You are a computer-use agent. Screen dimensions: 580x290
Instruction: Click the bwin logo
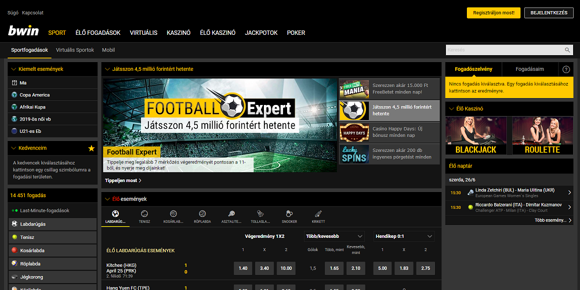point(23,32)
